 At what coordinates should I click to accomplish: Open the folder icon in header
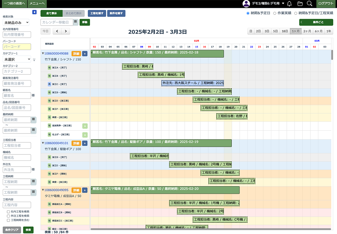pos(300,4)
